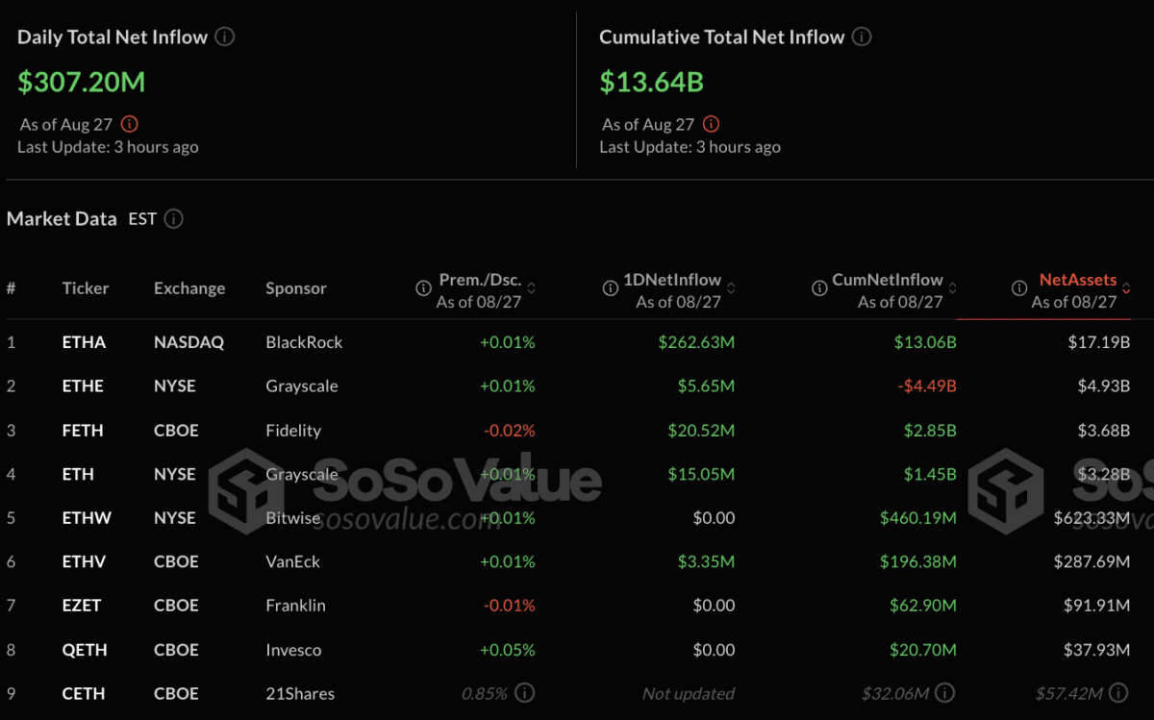The image size is (1154, 720).
Task: Click the Exchange column header
Action: (189, 288)
